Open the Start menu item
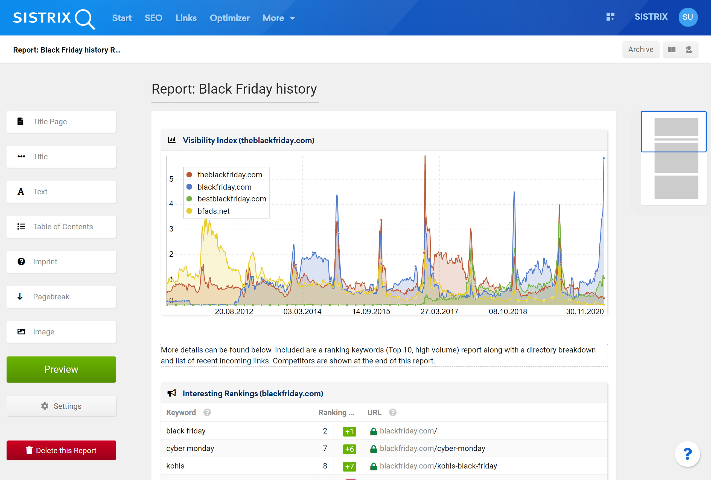Screen dimensions: 711x480 [122, 18]
